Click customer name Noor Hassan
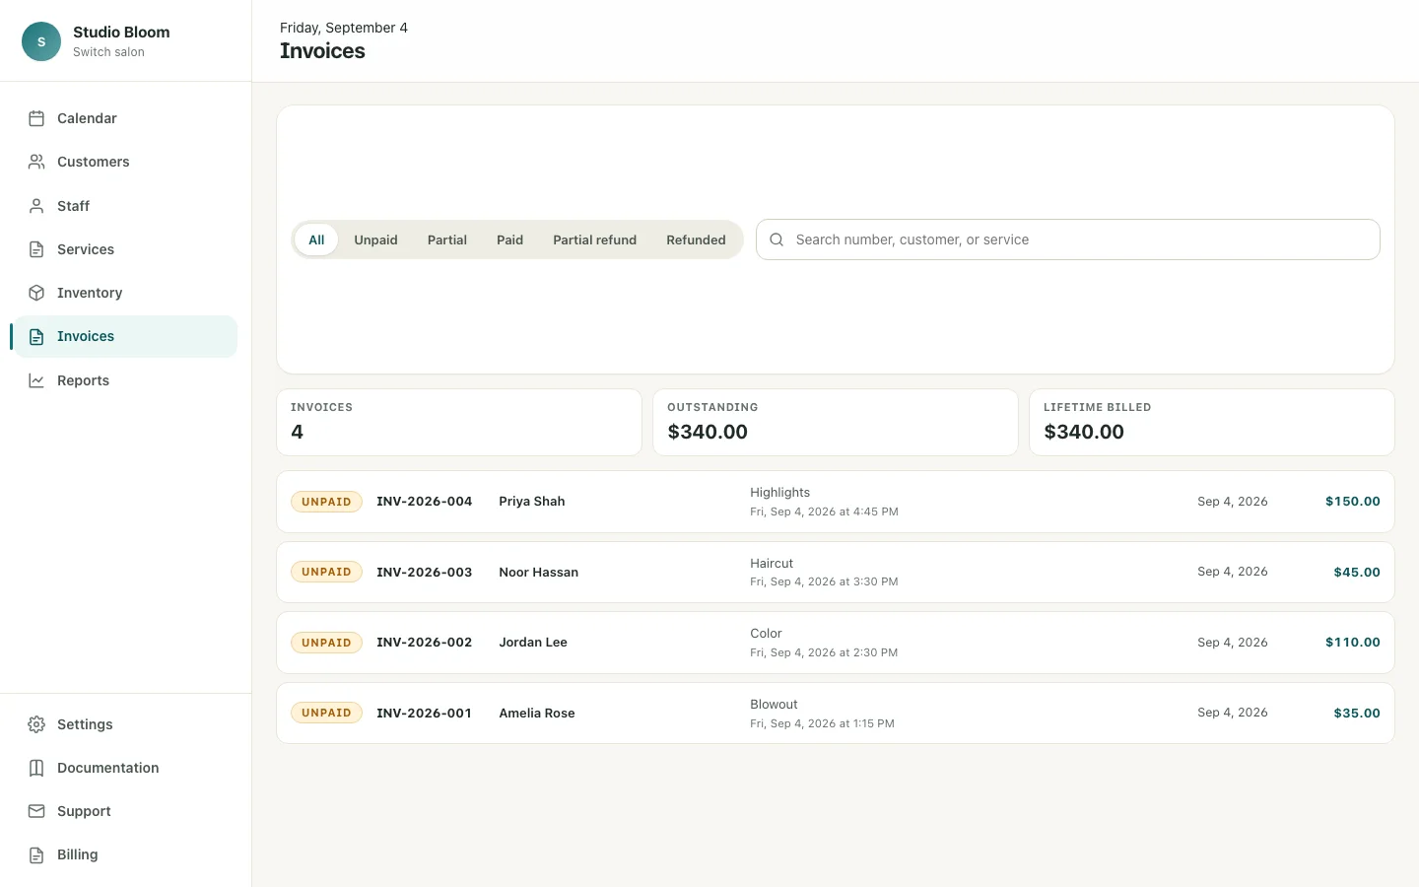 coord(539,572)
